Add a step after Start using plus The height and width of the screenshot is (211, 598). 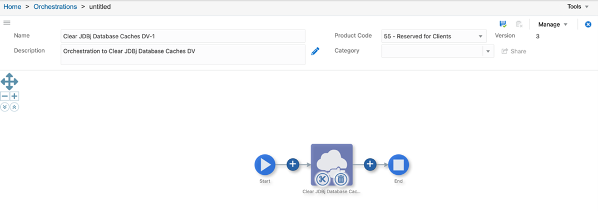click(x=293, y=164)
